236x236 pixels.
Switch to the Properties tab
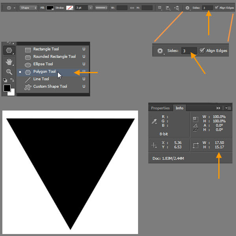pos(160,108)
